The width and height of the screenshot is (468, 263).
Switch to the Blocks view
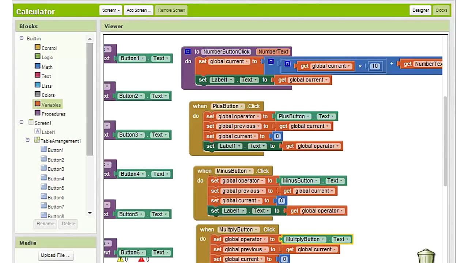tap(441, 10)
